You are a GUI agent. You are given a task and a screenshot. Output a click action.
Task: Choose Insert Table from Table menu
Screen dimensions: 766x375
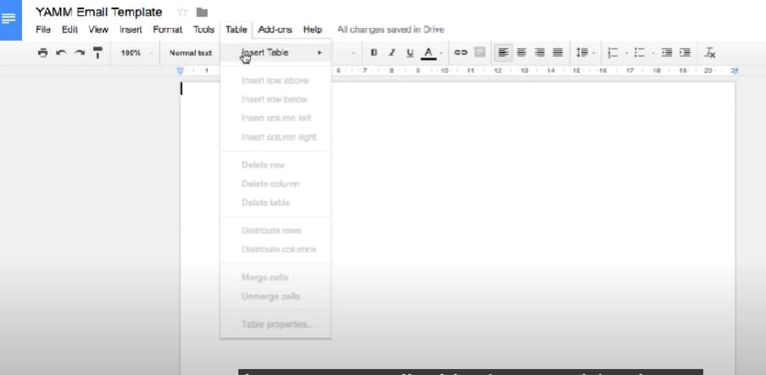pos(276,53)
